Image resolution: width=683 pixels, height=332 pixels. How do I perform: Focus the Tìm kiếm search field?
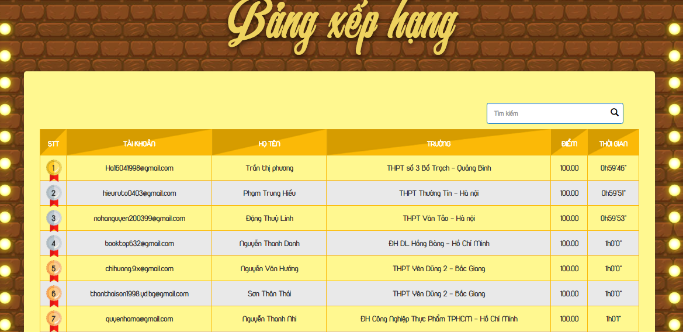554,113
